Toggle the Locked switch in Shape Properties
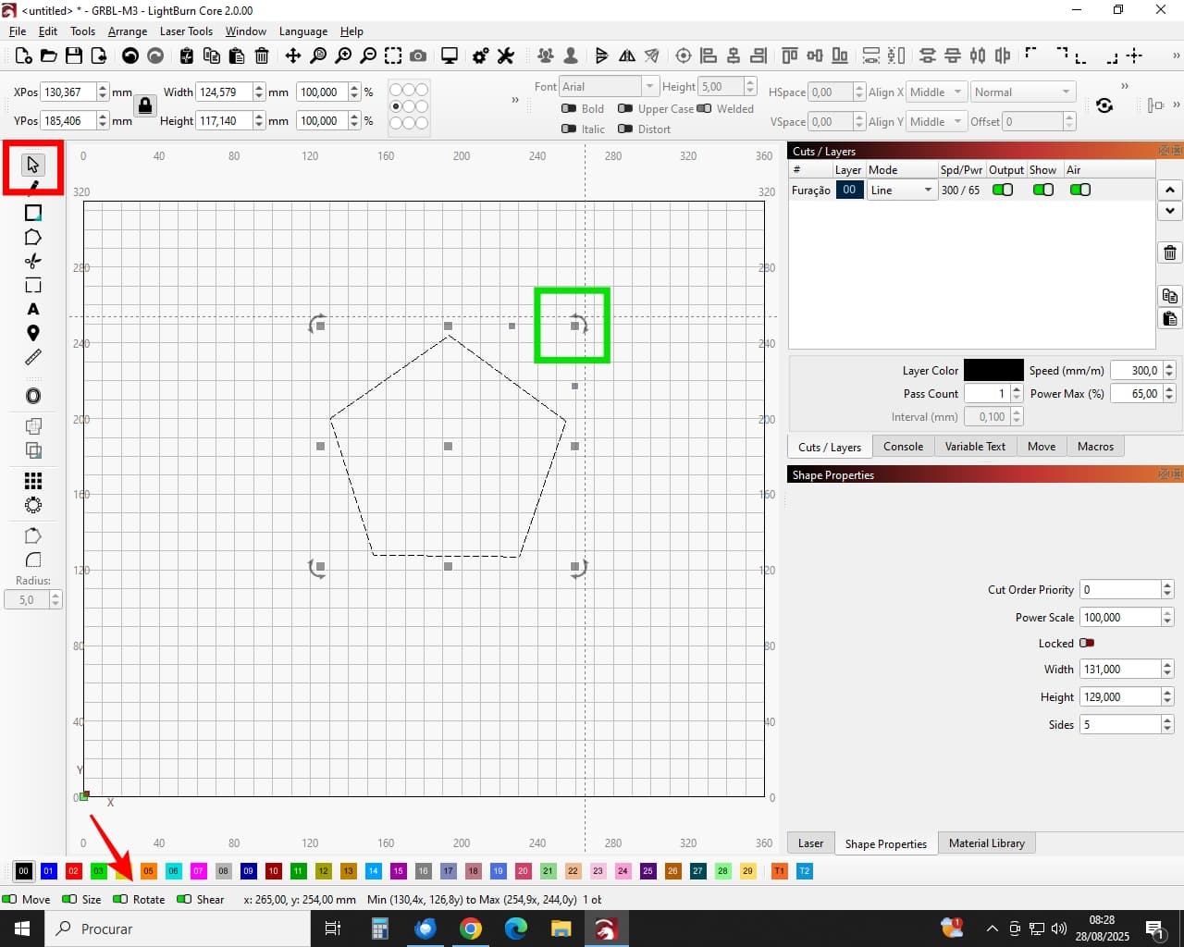 click(1087, 643)
